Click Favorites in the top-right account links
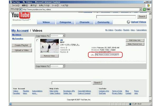This screenshot has height=106, width=161. [x=118, y=30]
